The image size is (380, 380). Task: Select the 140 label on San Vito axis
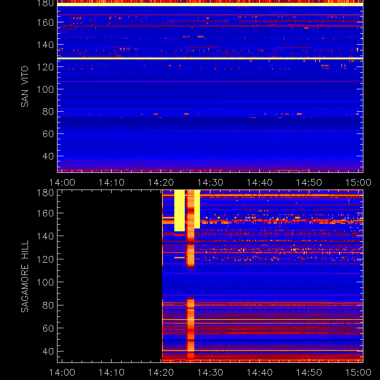tap(45, 45)
